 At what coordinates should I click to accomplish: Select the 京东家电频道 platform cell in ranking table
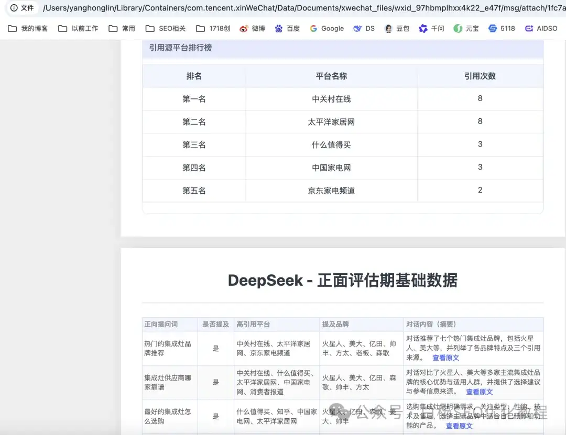(x=331, y=191)
